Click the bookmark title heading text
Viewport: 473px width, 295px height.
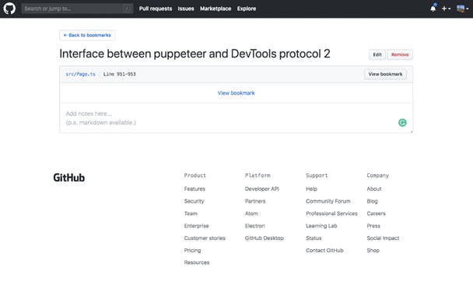tap(194, 54)
